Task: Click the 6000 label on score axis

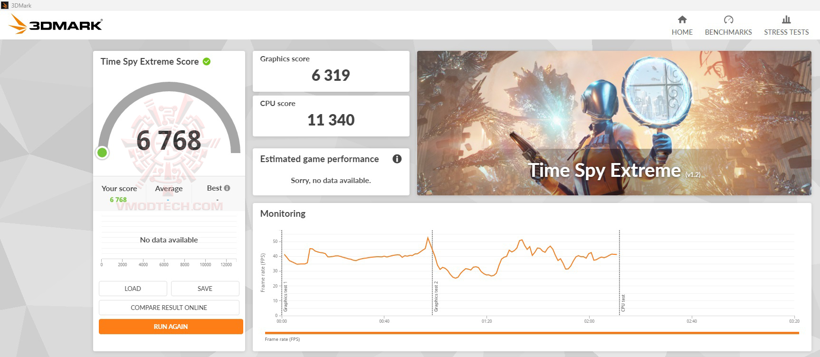Action: point(164,265)
